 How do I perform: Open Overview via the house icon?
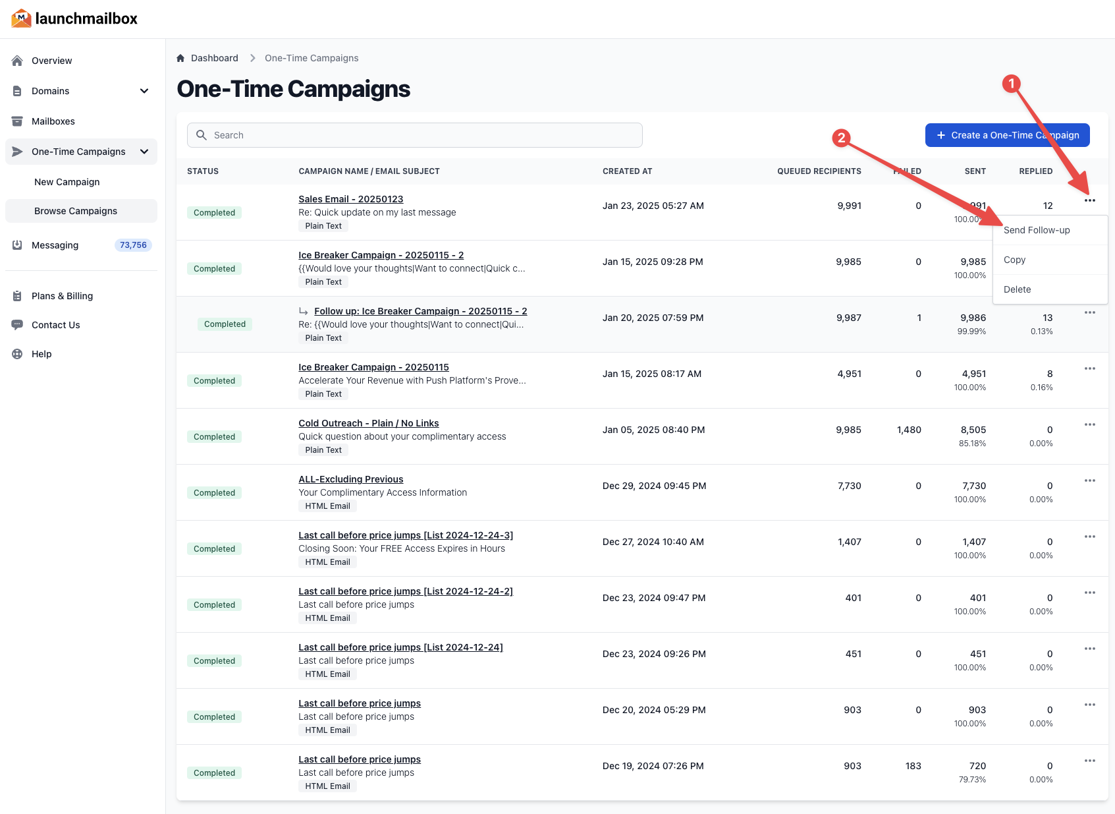click(x=18, y=61)
